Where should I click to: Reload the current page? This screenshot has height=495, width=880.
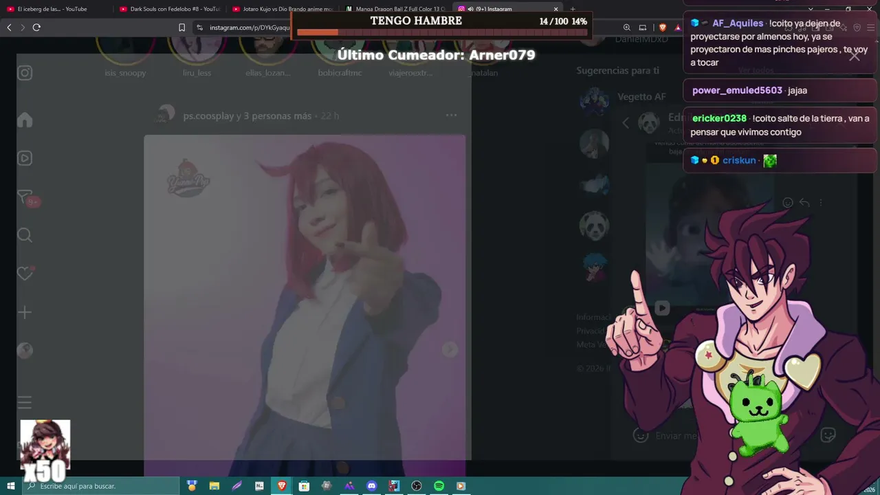pyautogui.click(x=36, y=27)
